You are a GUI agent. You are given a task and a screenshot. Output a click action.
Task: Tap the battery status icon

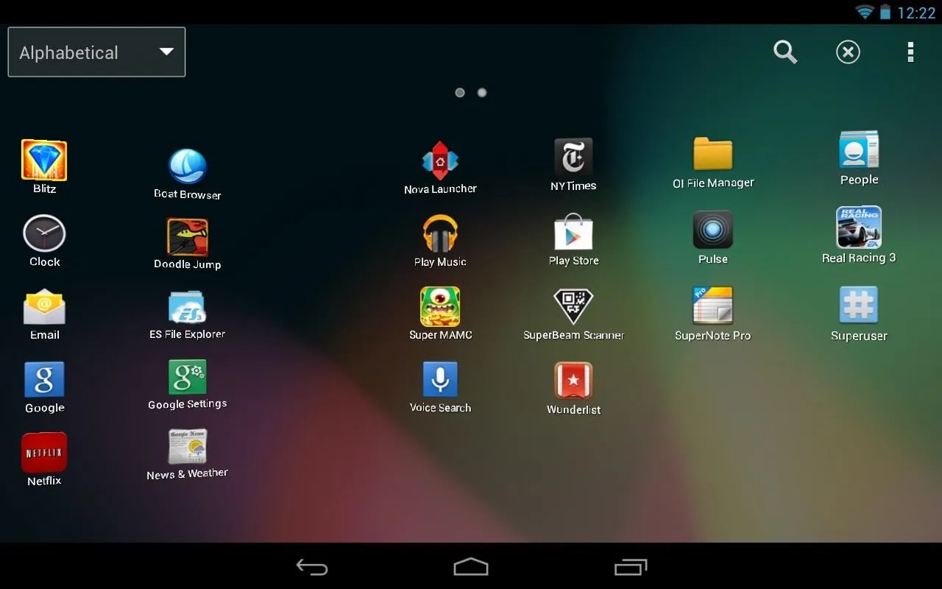coord(885,12)
